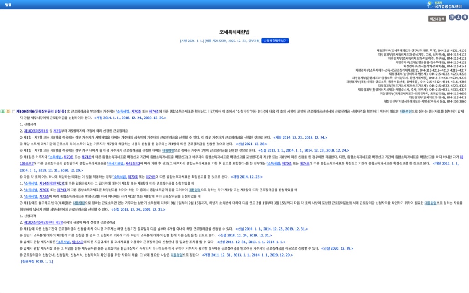Click the [시행 2026. 1. 1.] enforcement info text
Viewport: 469px width, 293px height.
click(192, 41)
